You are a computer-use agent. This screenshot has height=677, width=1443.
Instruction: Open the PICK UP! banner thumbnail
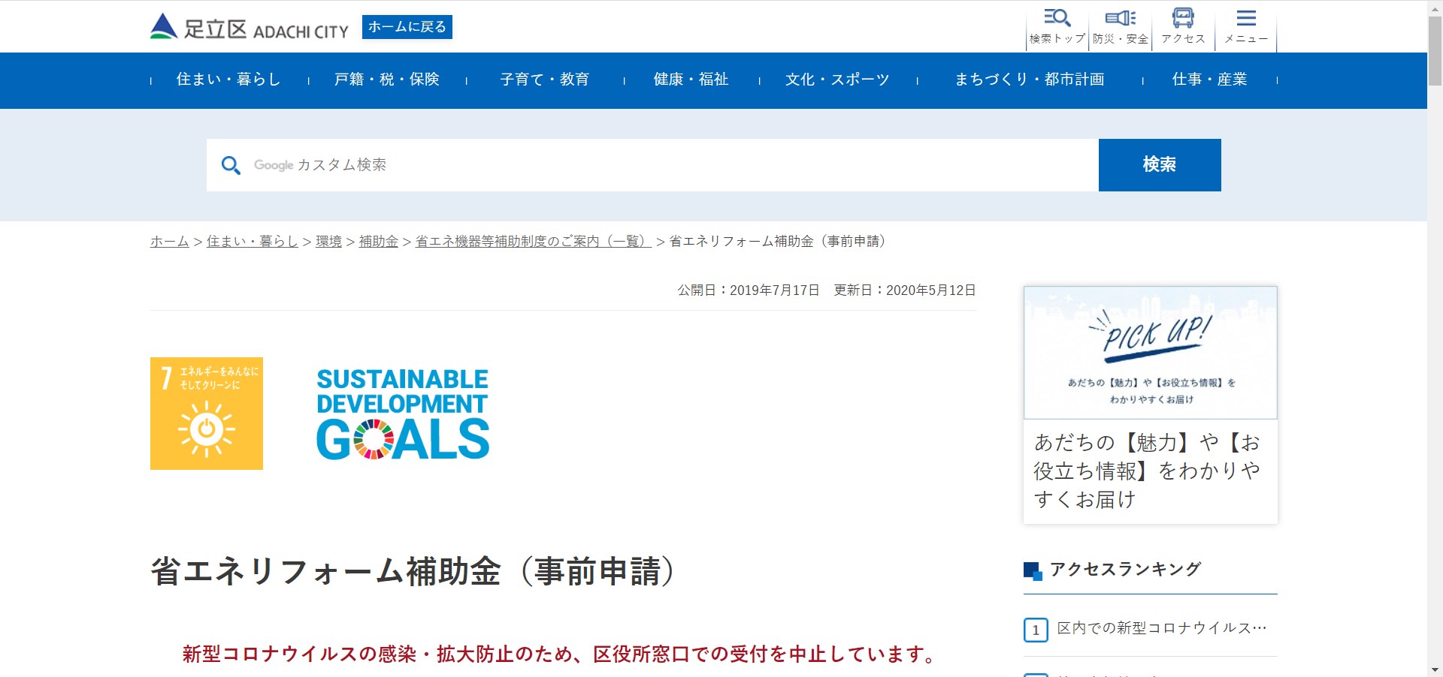1150,353
